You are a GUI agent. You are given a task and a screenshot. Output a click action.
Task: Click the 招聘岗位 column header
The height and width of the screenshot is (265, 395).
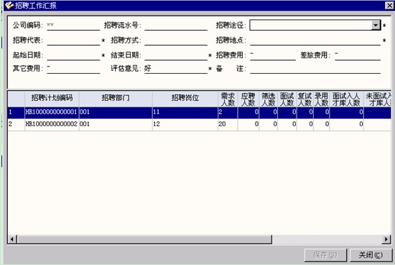[x=185, y=99]
